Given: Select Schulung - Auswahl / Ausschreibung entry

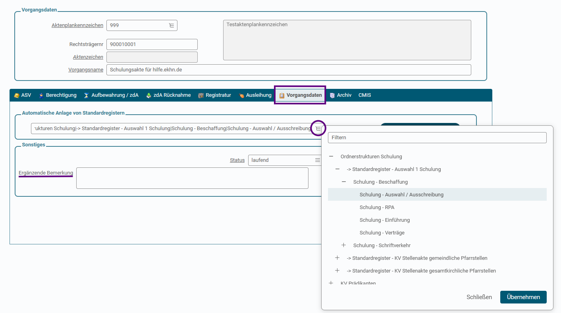Looking at the screenshot, I should [x=437, y=195].
